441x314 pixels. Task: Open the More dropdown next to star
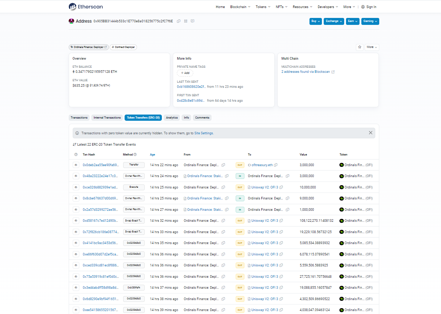click(372, 47)
